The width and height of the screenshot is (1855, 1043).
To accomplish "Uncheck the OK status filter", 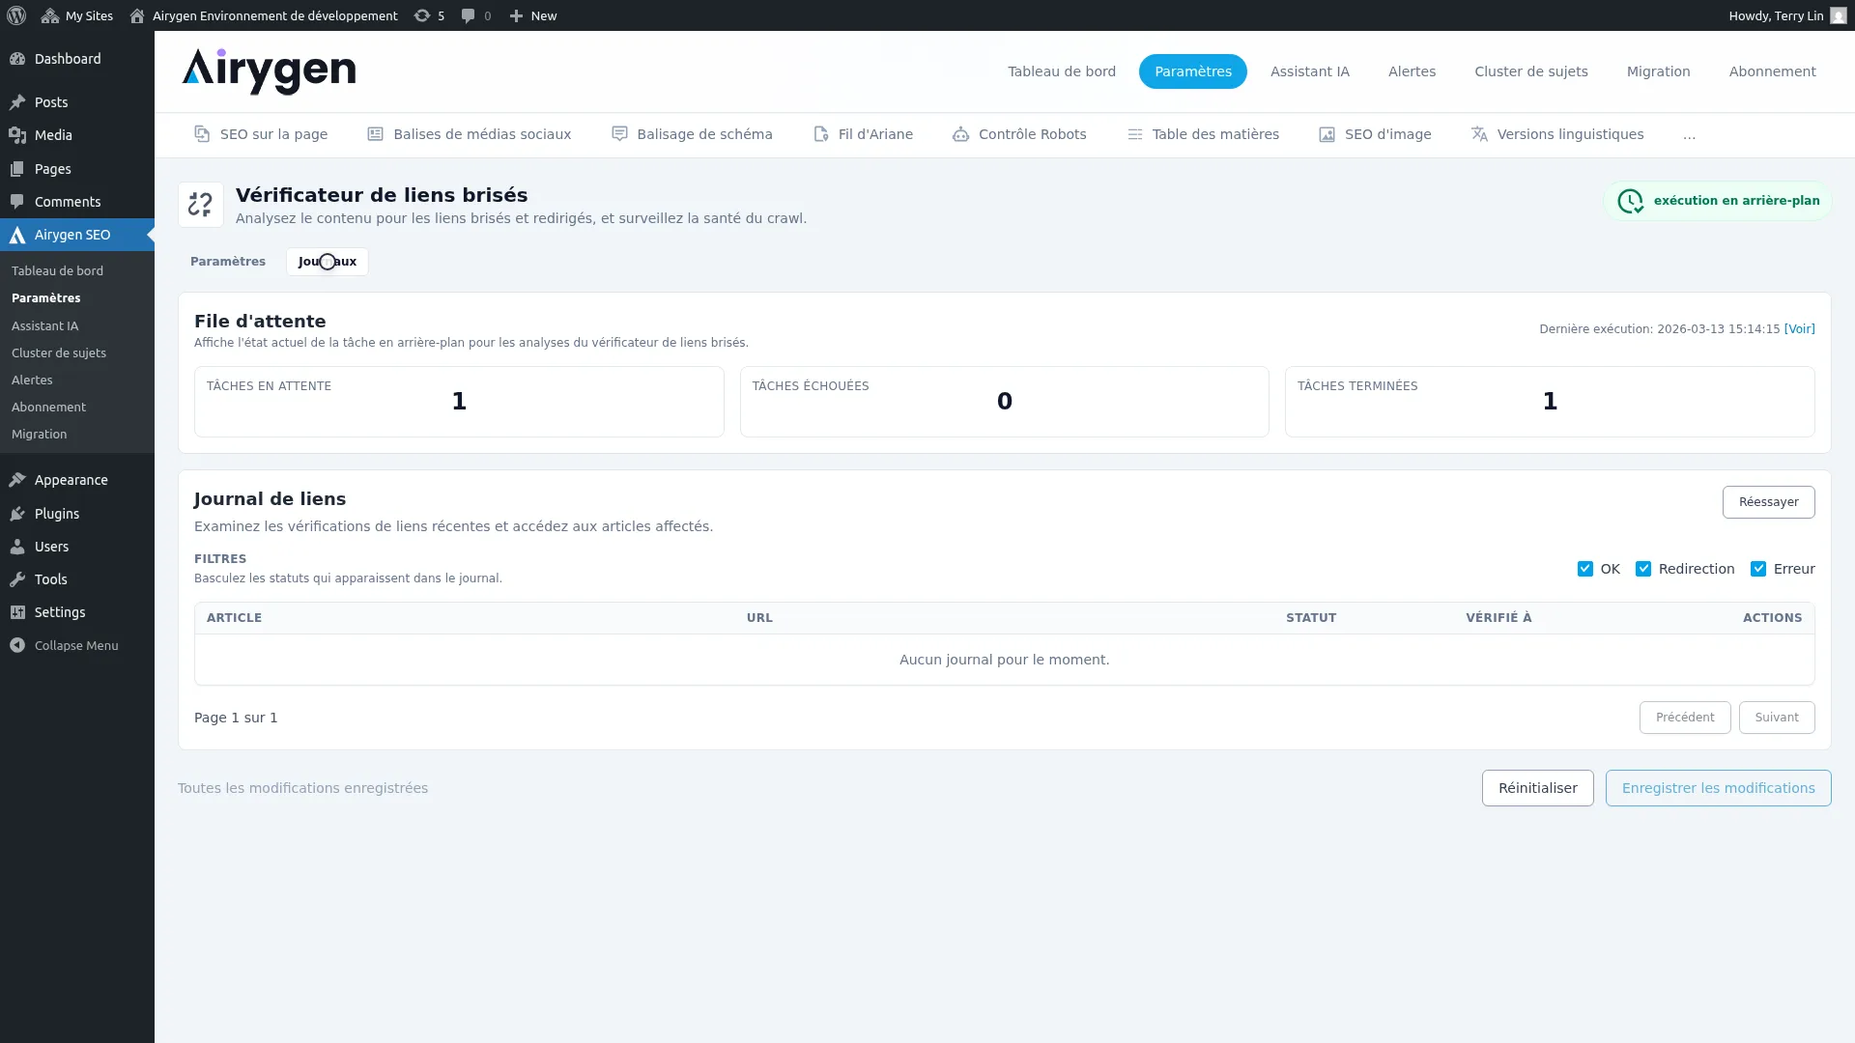I will (1584, 569).
